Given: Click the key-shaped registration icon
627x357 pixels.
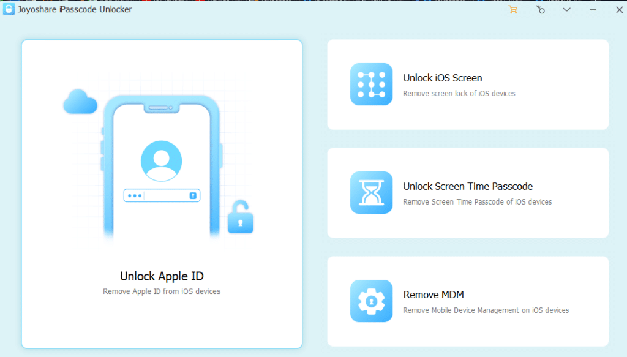Looking at the screenshot, I should 540,10.
